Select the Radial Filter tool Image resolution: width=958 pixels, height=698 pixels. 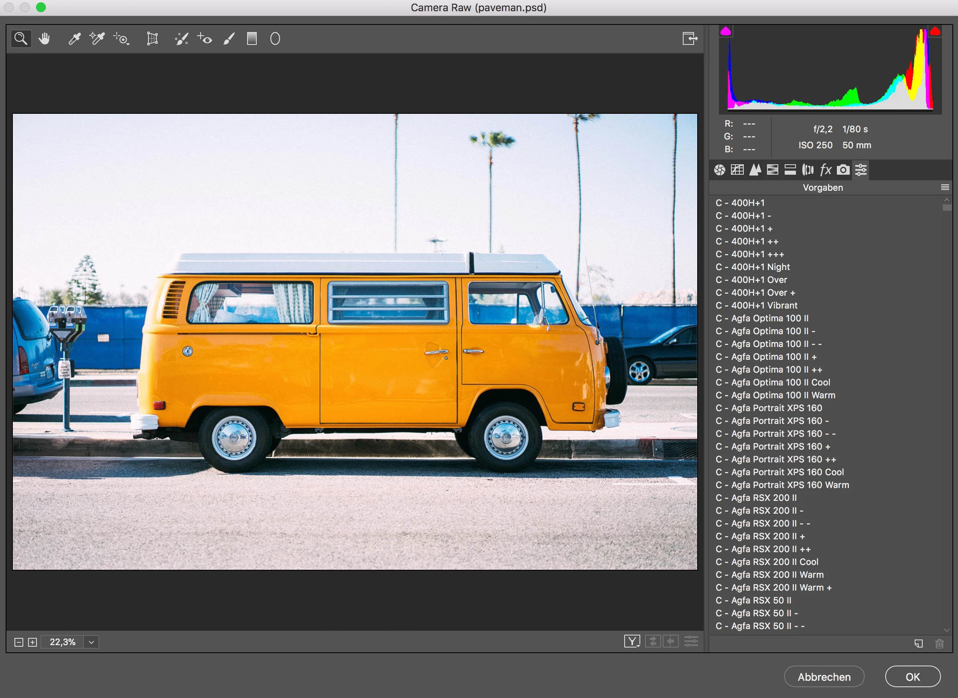(x=275, y=39)
